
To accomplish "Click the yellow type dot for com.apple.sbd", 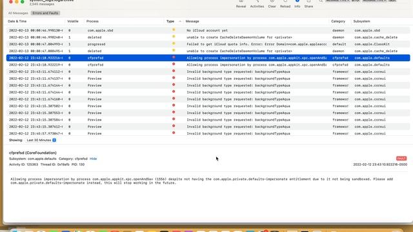I will coord(174,30).
